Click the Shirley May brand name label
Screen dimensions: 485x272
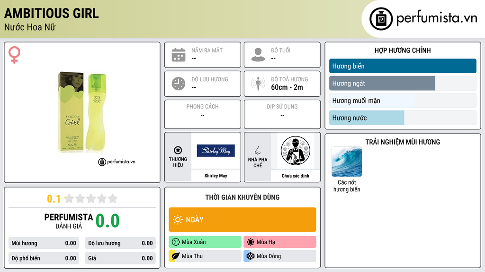tap(216, 176)
